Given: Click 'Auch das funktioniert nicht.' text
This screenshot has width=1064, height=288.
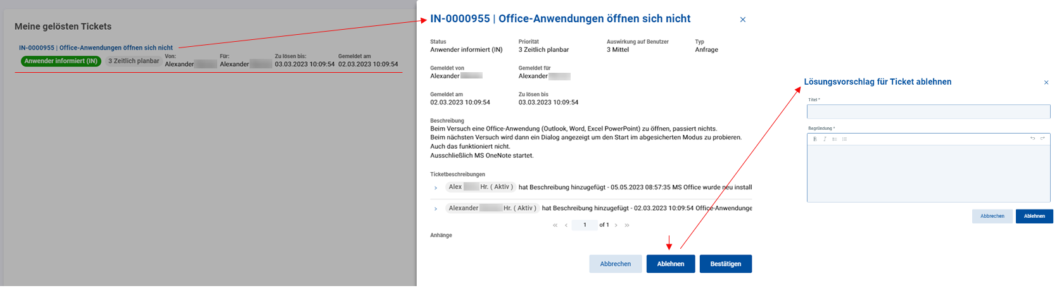Looking at the screenshot, I should click(x=470, y=147).
